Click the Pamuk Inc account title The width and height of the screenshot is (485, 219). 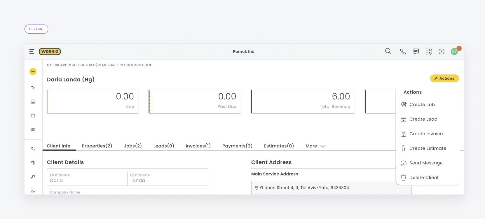click(243, 52)
